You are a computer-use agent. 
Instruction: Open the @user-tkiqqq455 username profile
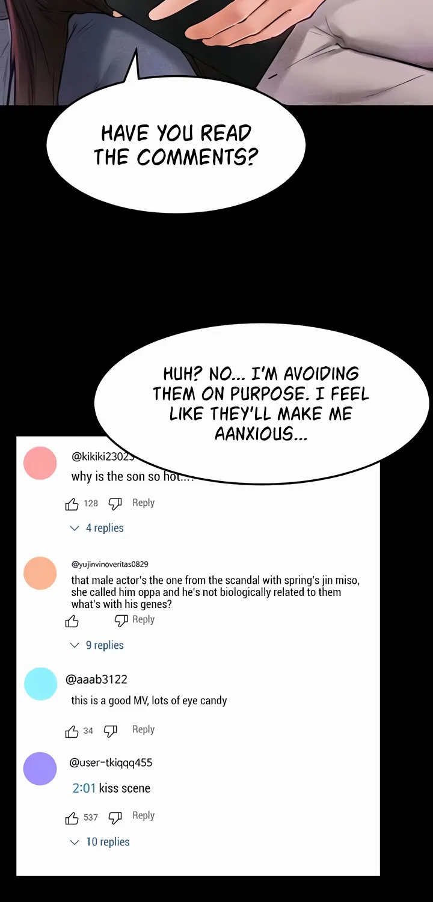click(111, 762)
